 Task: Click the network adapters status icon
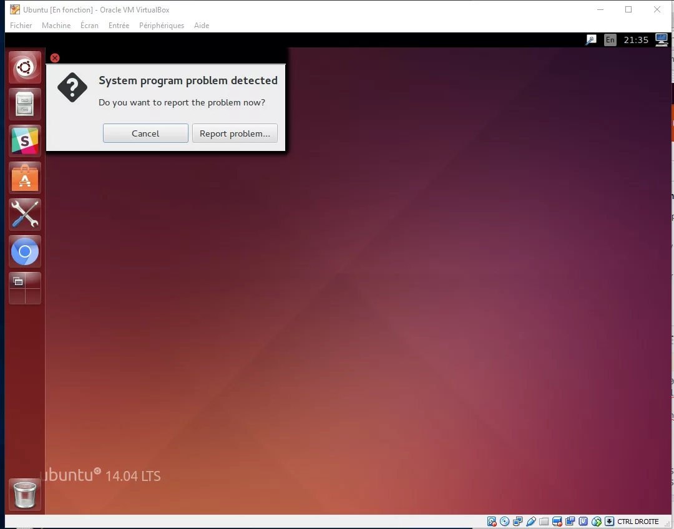point(517,522)
